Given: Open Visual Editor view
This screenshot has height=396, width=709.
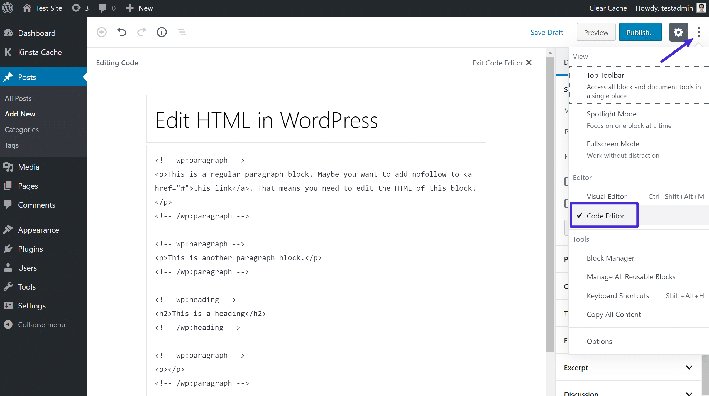Looking at the screenshot, I should coord(607,196).
